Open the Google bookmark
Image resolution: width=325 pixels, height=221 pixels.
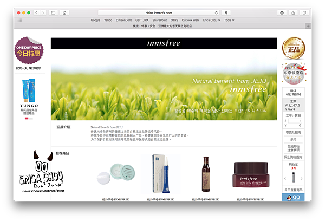click(95, 20)
